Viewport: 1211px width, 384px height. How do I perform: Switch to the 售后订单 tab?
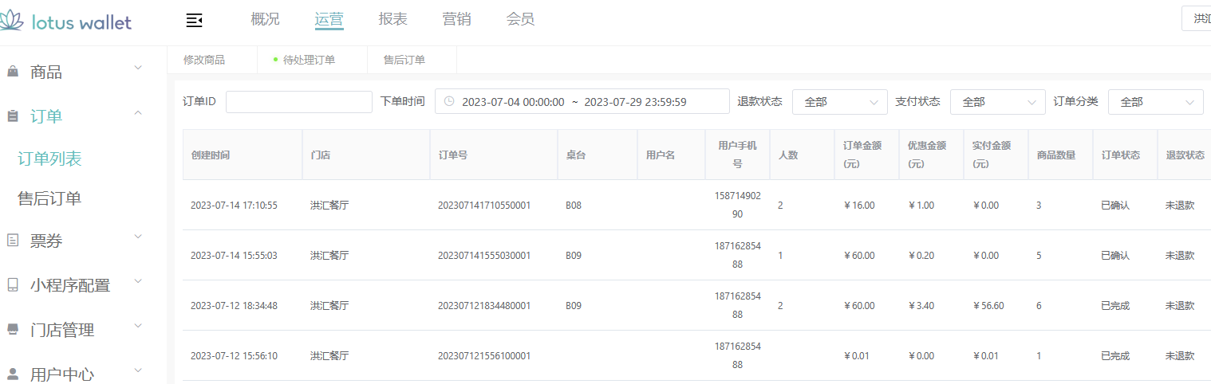[x=404, y=60]
